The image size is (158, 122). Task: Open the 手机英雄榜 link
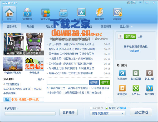[9, 93]
